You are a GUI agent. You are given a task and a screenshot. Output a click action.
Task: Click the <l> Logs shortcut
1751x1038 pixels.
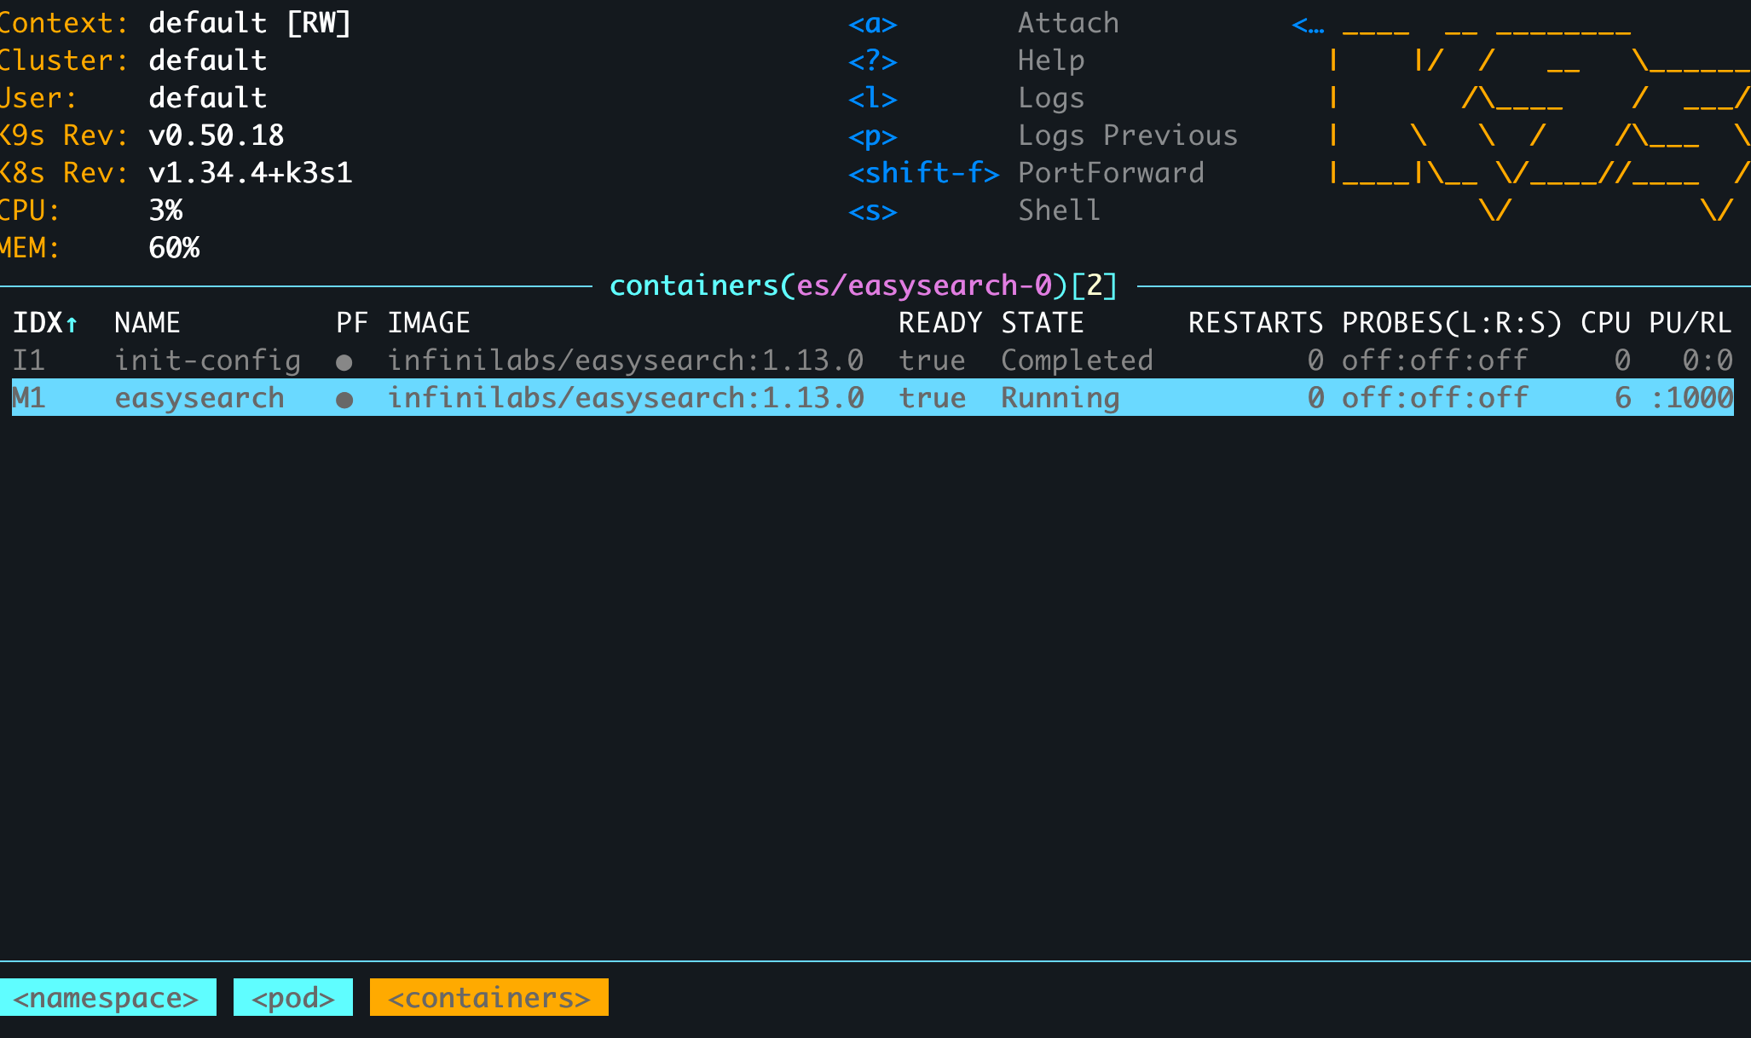coord(873,99)
